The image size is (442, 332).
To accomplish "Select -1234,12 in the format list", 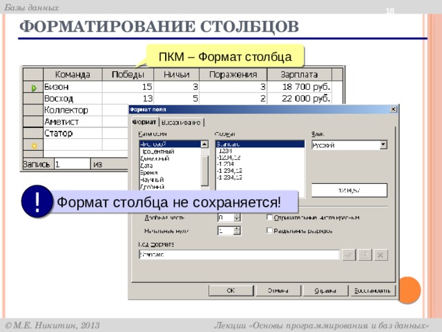I will [x=260, y=158].
